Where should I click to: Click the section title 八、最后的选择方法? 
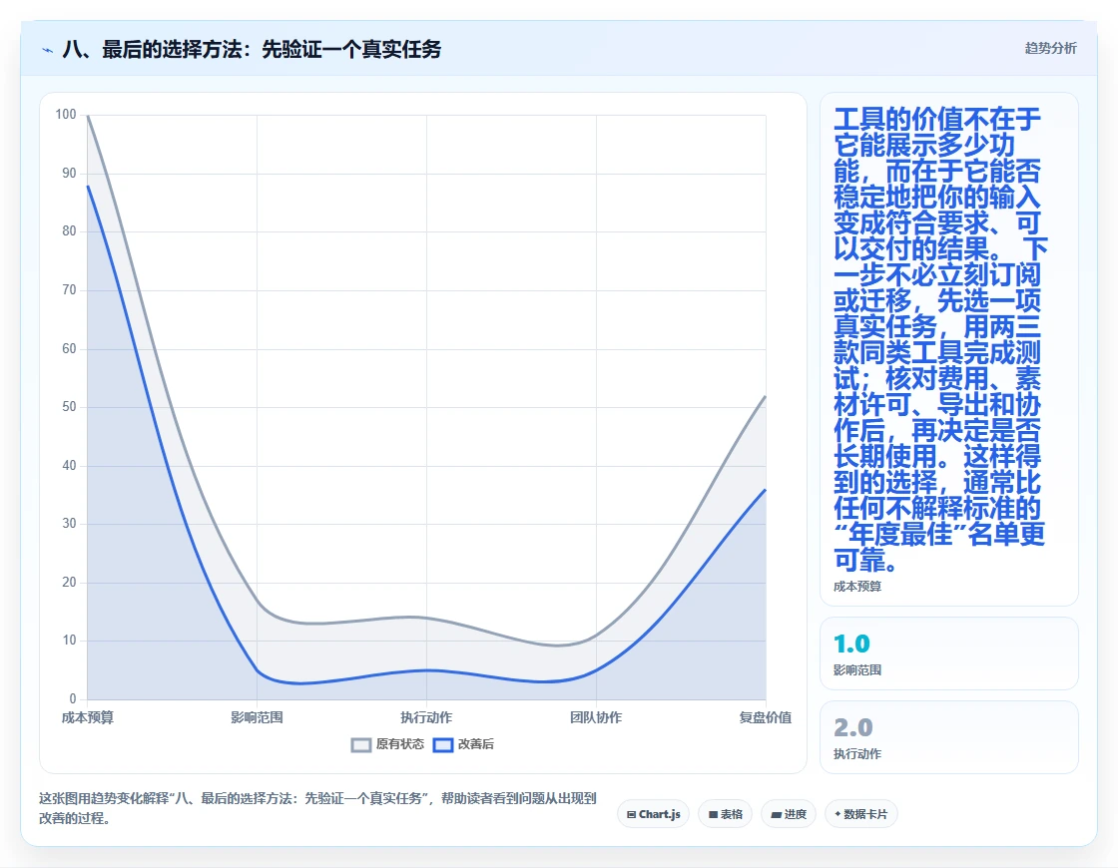tap(252, 49)
